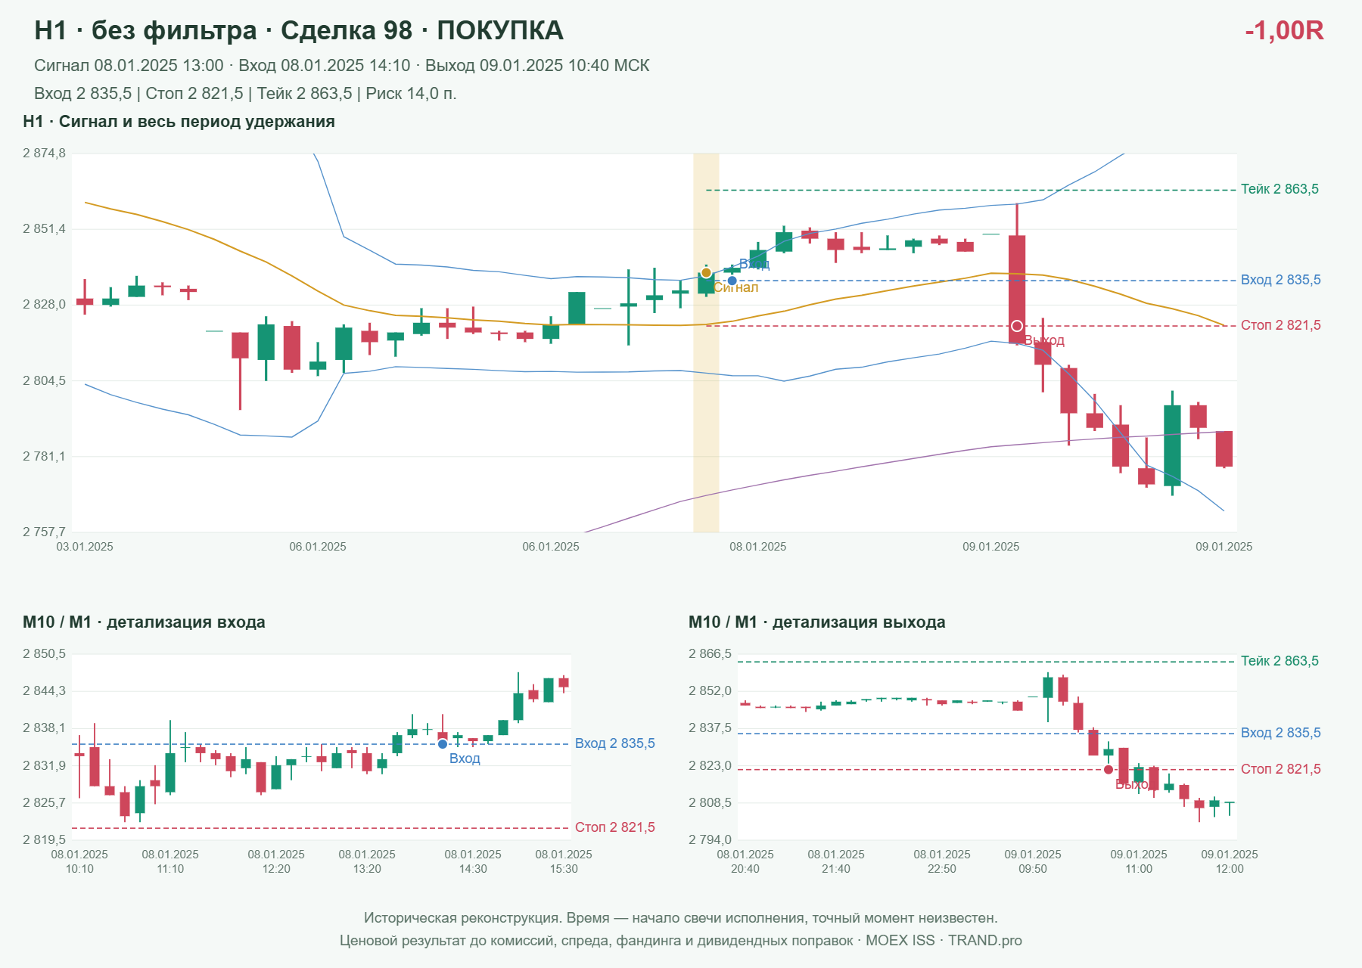Click heading "M10 / M1 · детализация входа"
Image resolution: width=1362 pixels, height=968 pixels.
click(144, 622)
